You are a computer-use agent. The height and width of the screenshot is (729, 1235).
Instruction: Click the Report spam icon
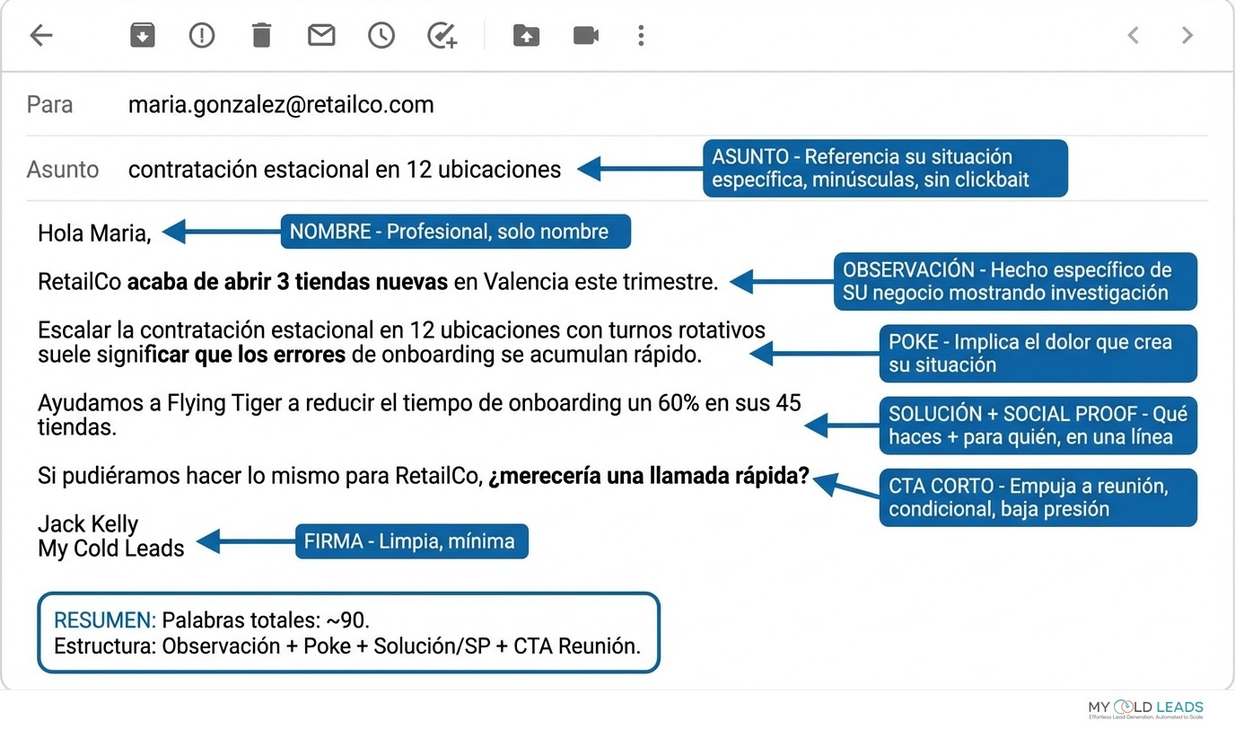tap(201, 35)
